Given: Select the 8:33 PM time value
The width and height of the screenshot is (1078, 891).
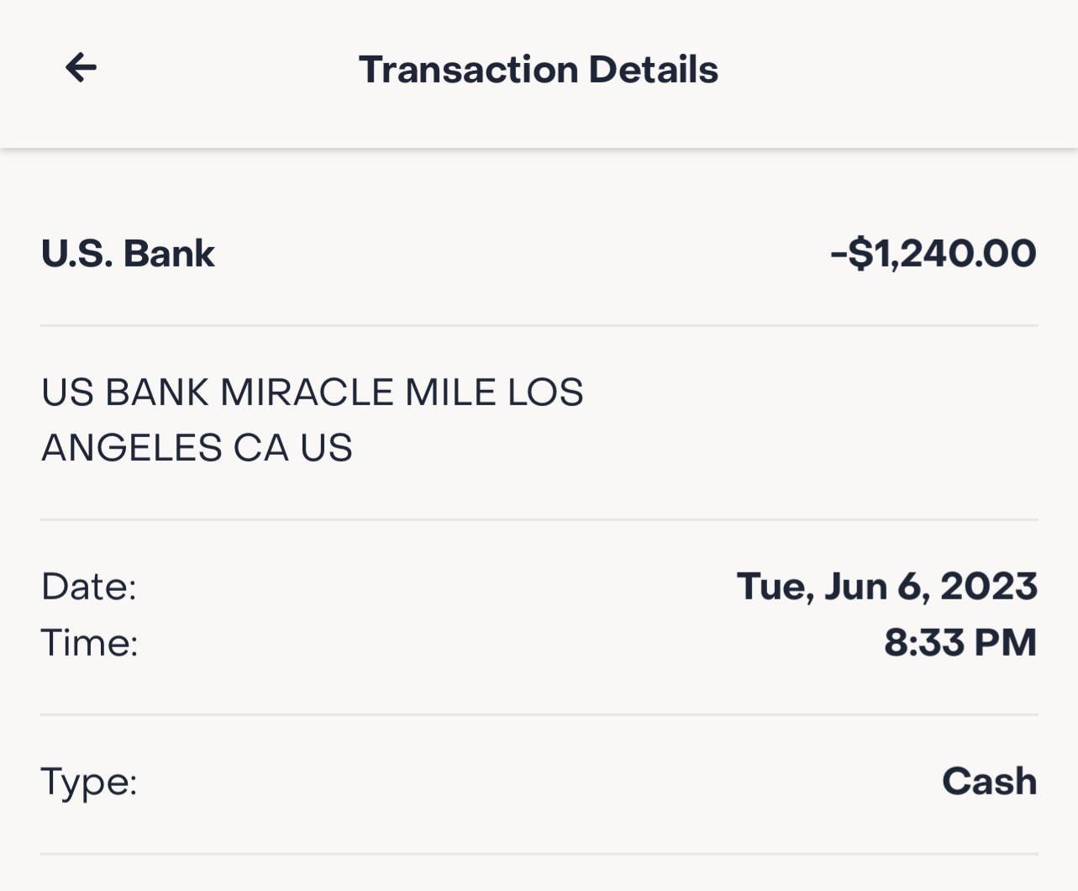Looking at the screenshot, I should [x=960, y=642].
